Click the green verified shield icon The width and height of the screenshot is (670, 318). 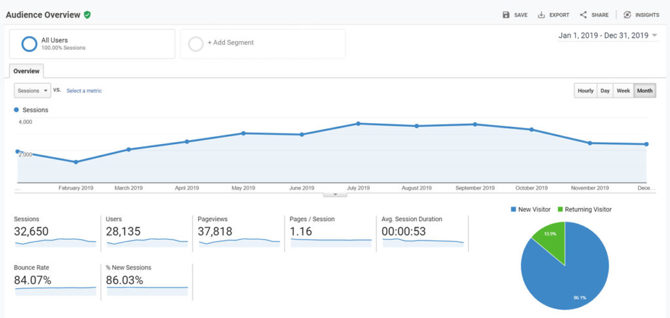87,15
